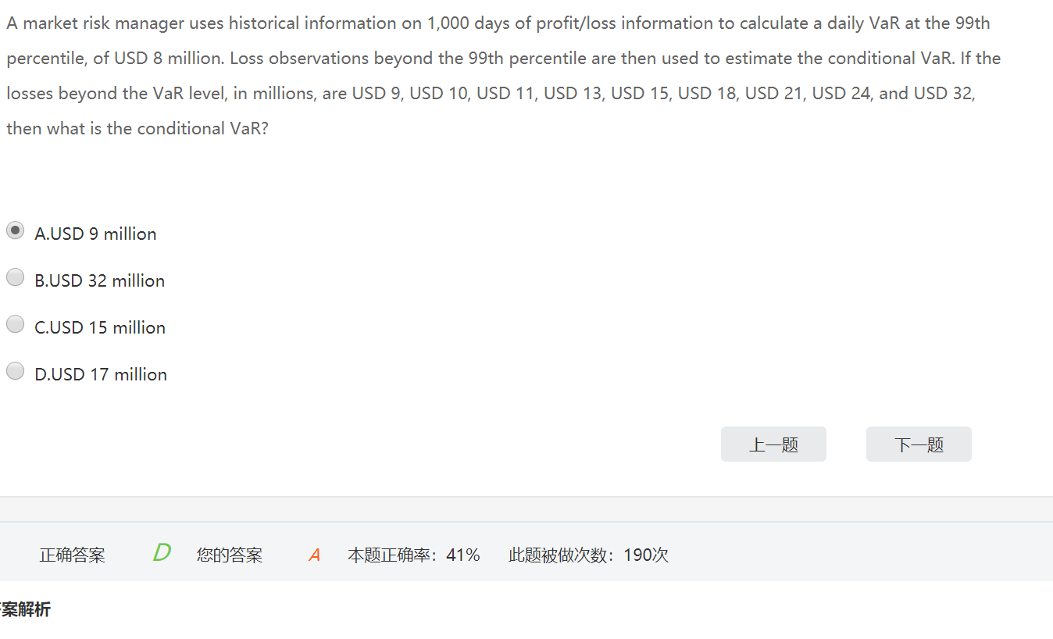
Task: Click the 您的答案 label
Action: tap(230, 555)
